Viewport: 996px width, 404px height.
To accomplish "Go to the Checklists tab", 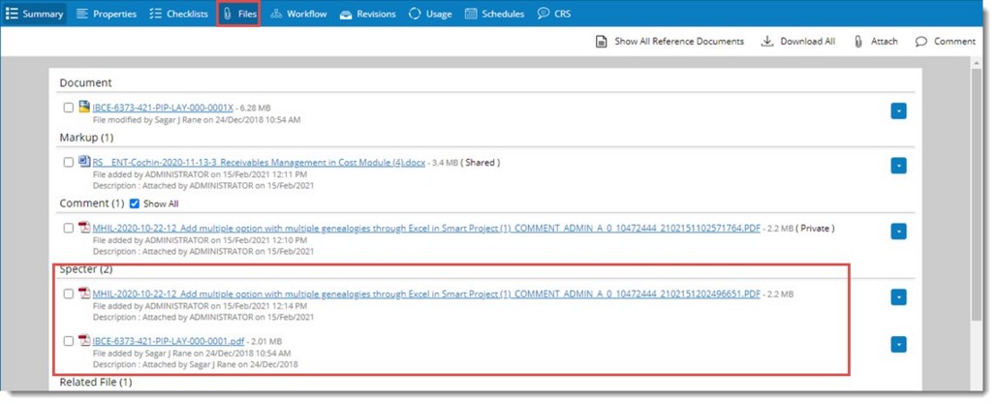I will 178,14.
